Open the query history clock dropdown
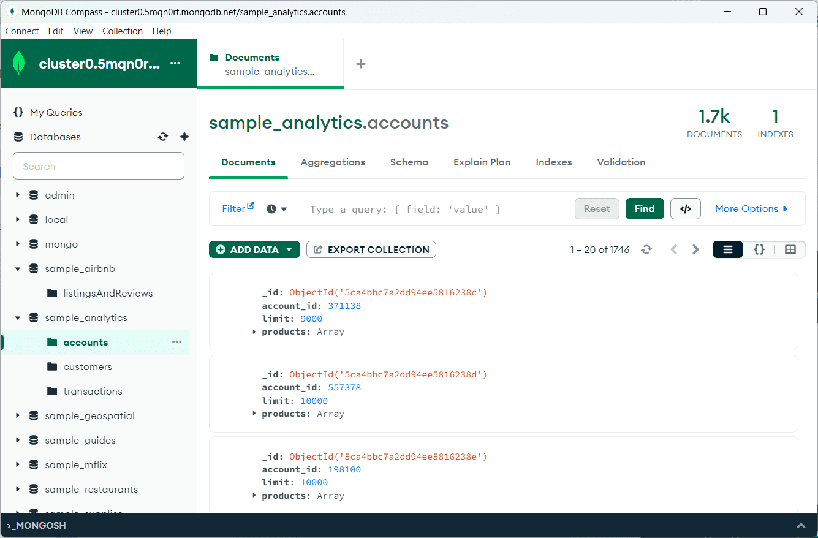 pos(277,209)
